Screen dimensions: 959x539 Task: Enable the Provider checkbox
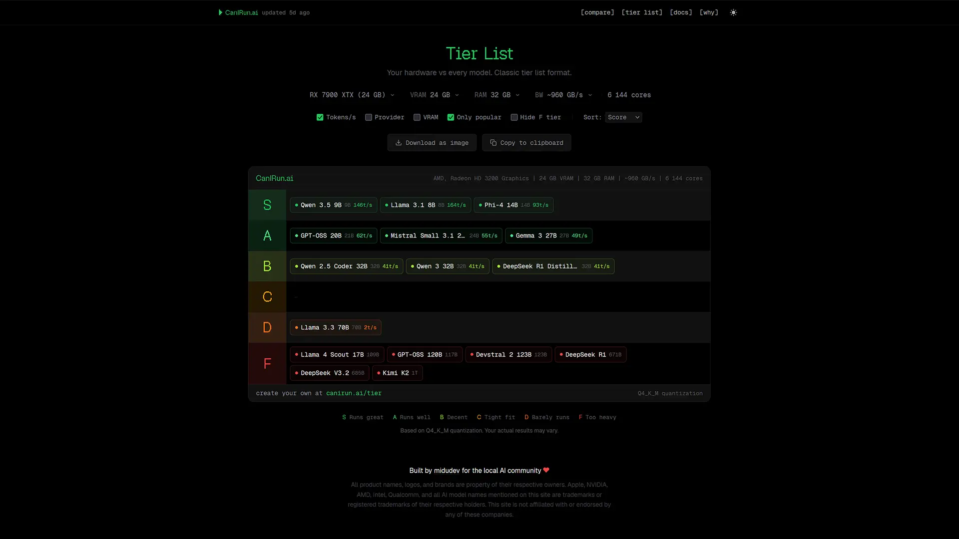[x=369, y=117]
